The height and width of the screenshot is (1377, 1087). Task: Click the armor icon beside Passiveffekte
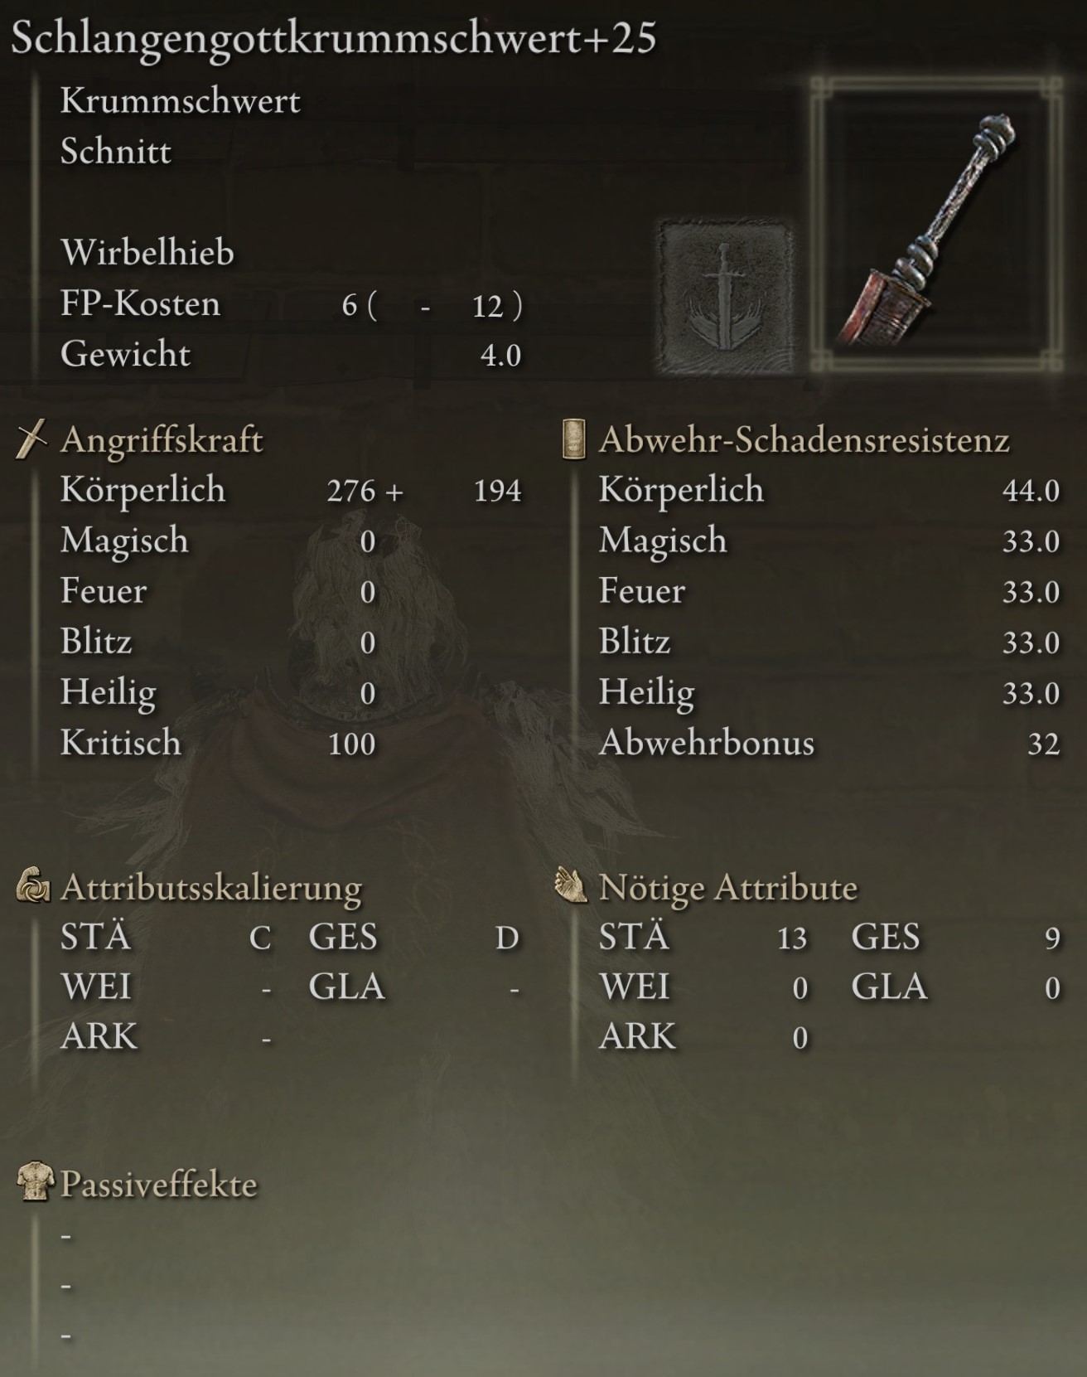36,1183
